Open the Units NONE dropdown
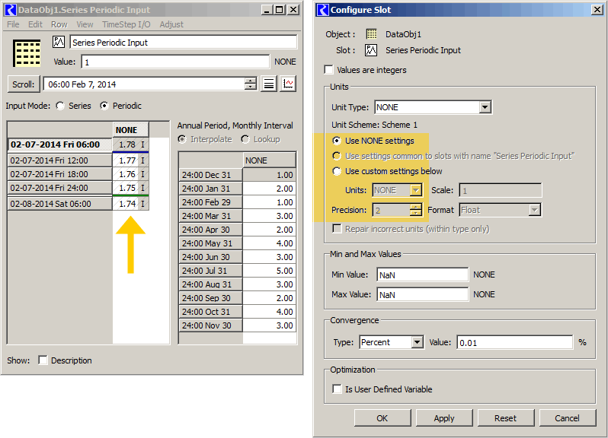 point(416,190)
